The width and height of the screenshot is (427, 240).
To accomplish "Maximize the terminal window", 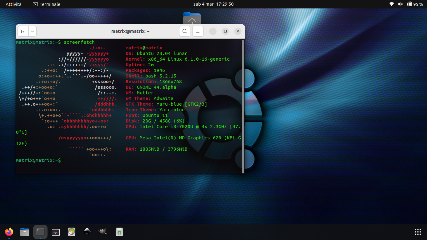I will coord(225,31).
